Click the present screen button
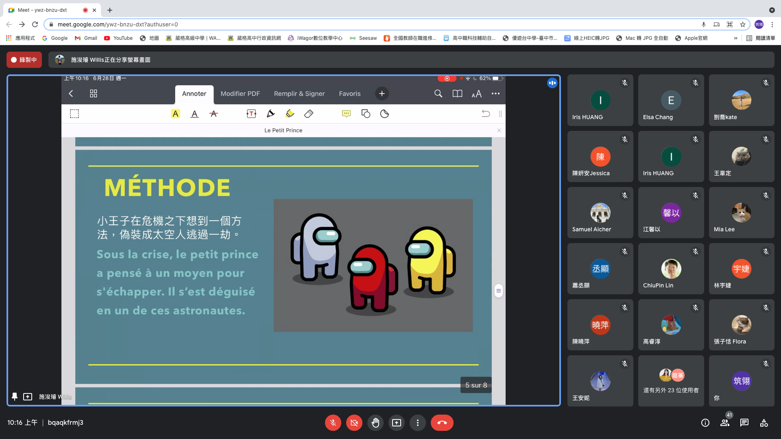This screenshot has height=439, width=781. [x=396, y=423]
